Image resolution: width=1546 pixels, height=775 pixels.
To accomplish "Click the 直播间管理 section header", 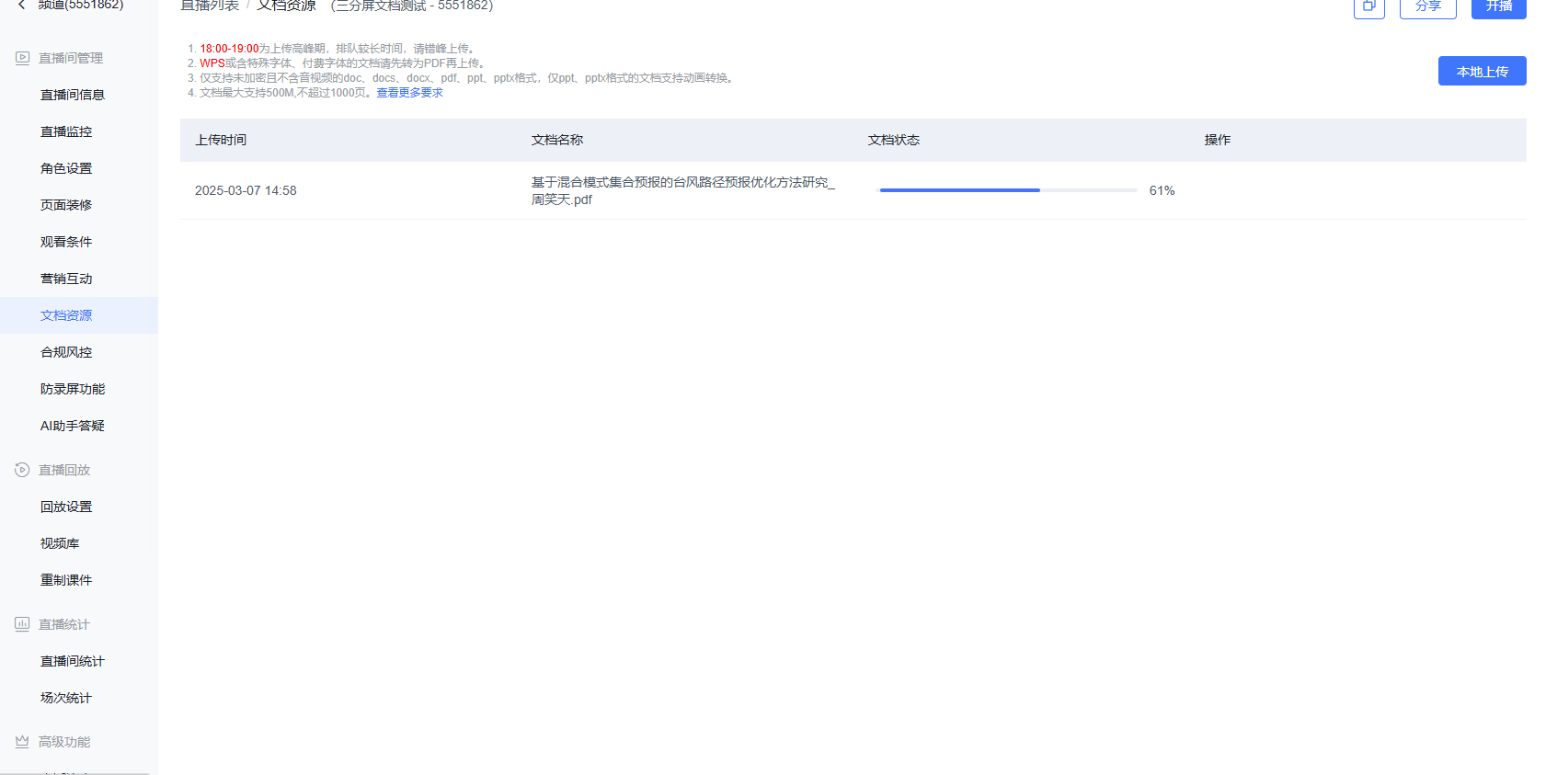I will [x=71, y=58].
